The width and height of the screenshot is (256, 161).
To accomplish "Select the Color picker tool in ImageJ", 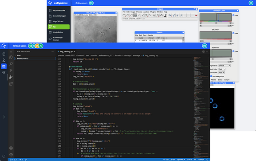I will point(165,16).
